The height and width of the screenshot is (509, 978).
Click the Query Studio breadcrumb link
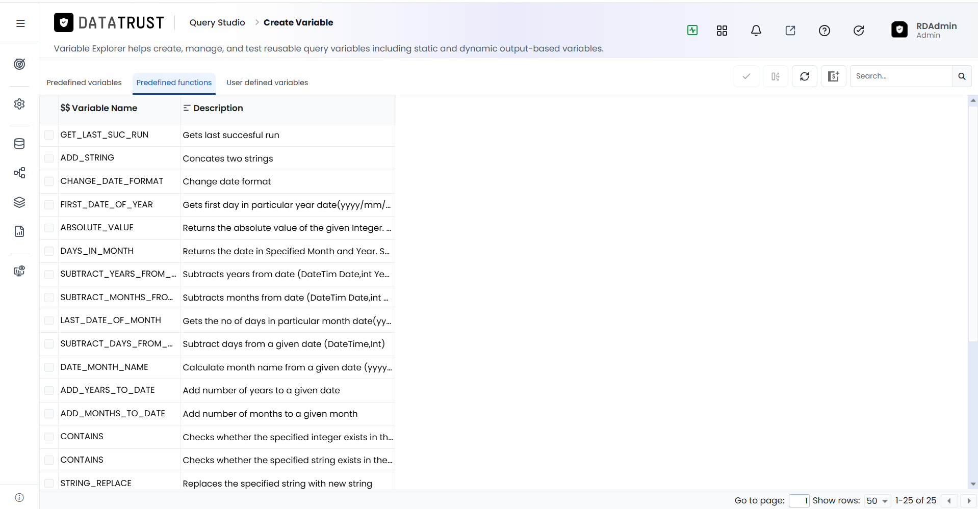(x=217, y=22)
